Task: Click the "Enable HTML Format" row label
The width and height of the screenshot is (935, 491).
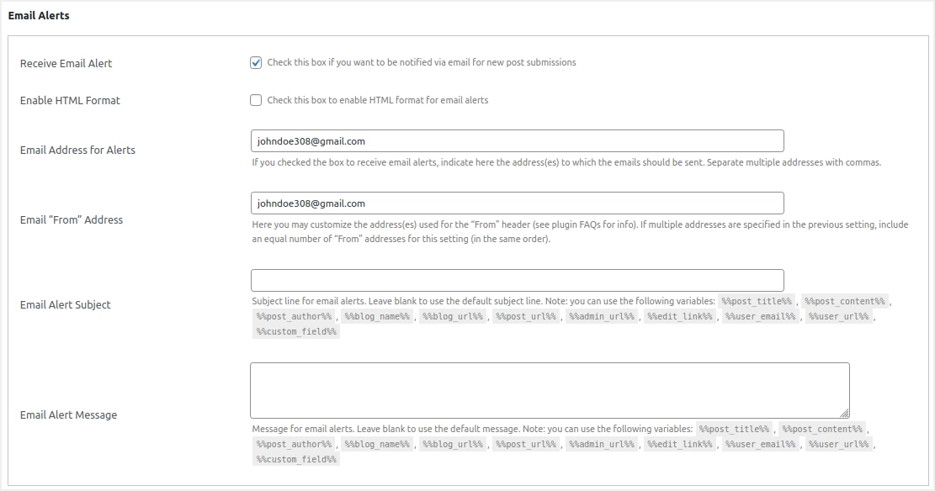Action: tap(70, 100)
